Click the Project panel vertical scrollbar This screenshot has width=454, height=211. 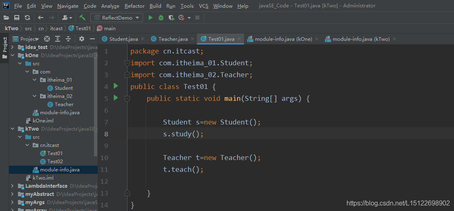pos(96,104)
